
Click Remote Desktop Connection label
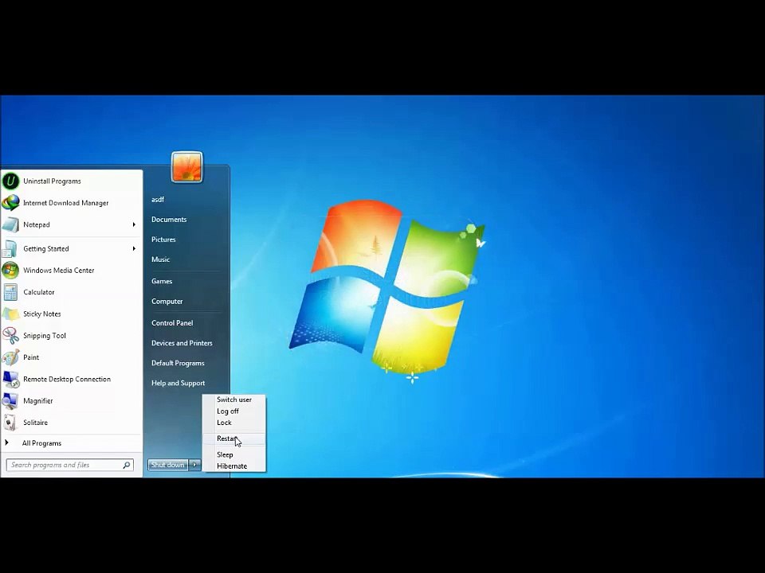click(x=67, y=379)
